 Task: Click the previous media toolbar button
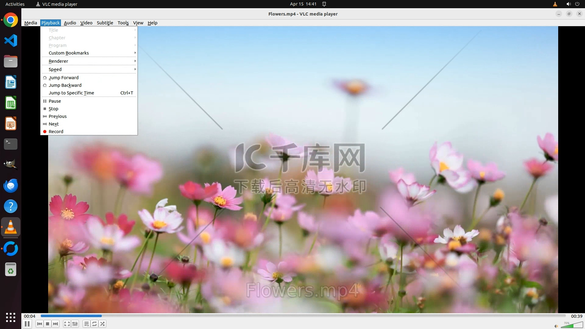(39, 324)
